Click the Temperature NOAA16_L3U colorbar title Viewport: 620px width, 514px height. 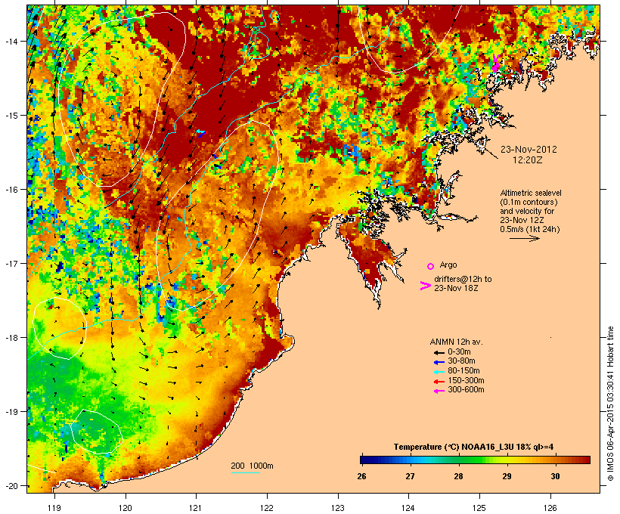pyautogui.click(x=473, y=447)
